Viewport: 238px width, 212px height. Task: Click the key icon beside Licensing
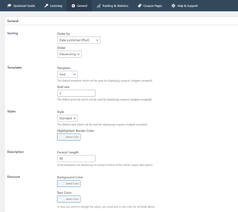coord(46,6)
